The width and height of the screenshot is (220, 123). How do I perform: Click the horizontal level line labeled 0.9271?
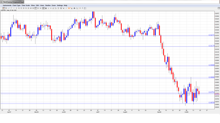107,36
